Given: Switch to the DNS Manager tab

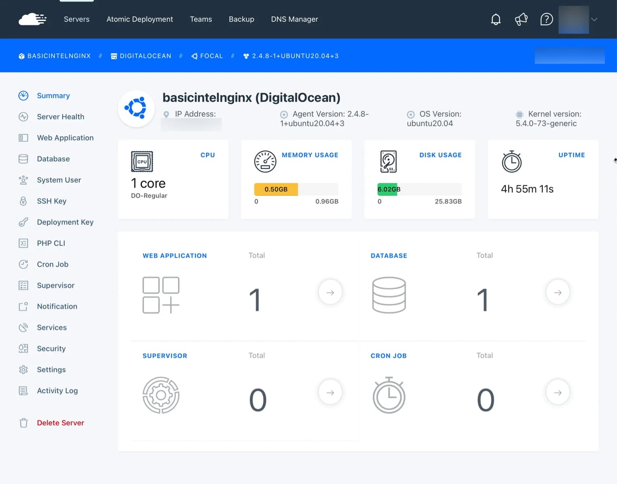Looking at the screenshot, I should pyautogui.click(x=294, y=19).
